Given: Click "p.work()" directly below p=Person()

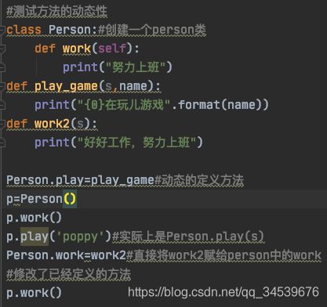Looking at the screenshot, I should (34, 218).
